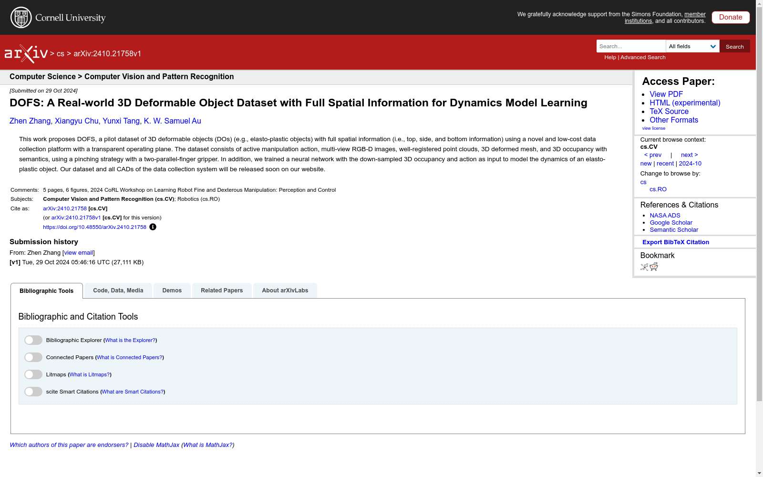Toggle Bibliographic Explorer switch

(33, 340)
